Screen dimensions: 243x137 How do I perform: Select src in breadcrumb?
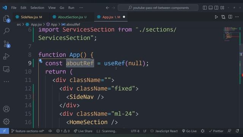[x=19, y=24]
